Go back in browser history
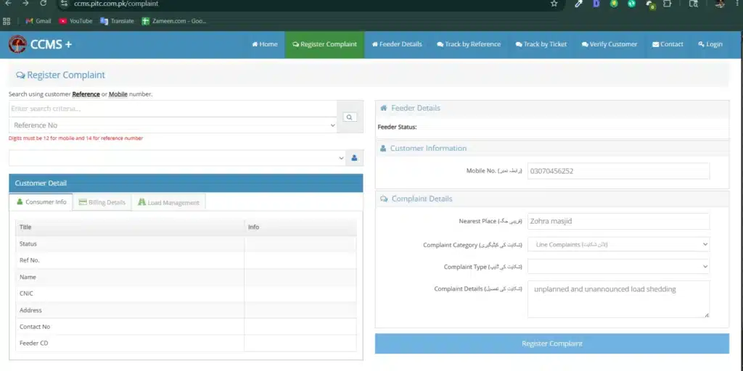Image resolution: width=743 pixels, height=371 pixels. click(x=8, y=4)
